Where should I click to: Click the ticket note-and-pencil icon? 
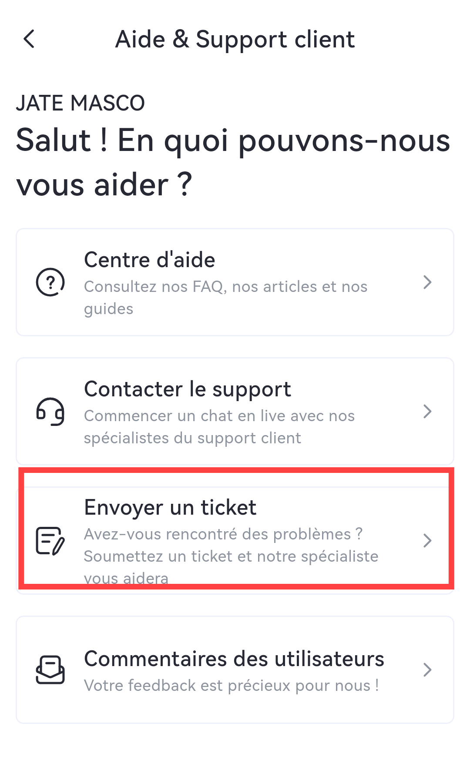(x=50, y=541)
